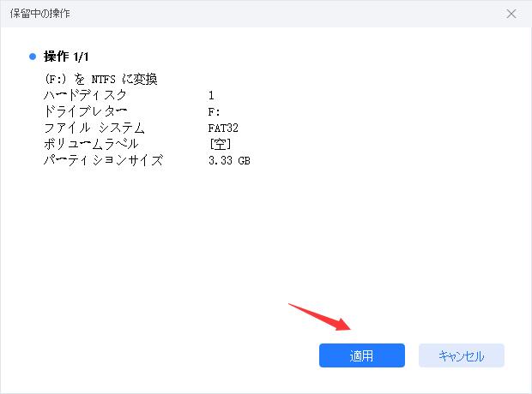Select the F: drive letter value
Viewport: 532px width, 394px height.
[215, 112]
